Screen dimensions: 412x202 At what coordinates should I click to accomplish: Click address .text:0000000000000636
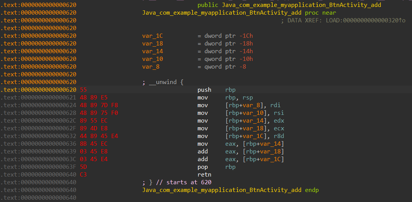click(39, 144)
